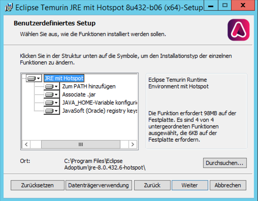This screenshot has width=258, height=201.
Task: Click the description Eclipse Temurin Runtime Environment
Action: 178,83
